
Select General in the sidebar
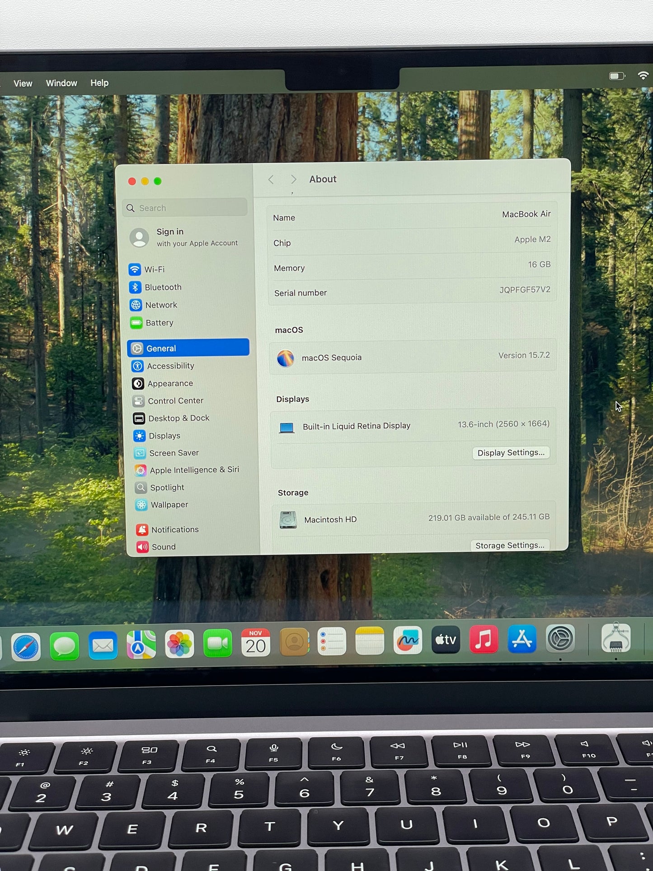188,348
